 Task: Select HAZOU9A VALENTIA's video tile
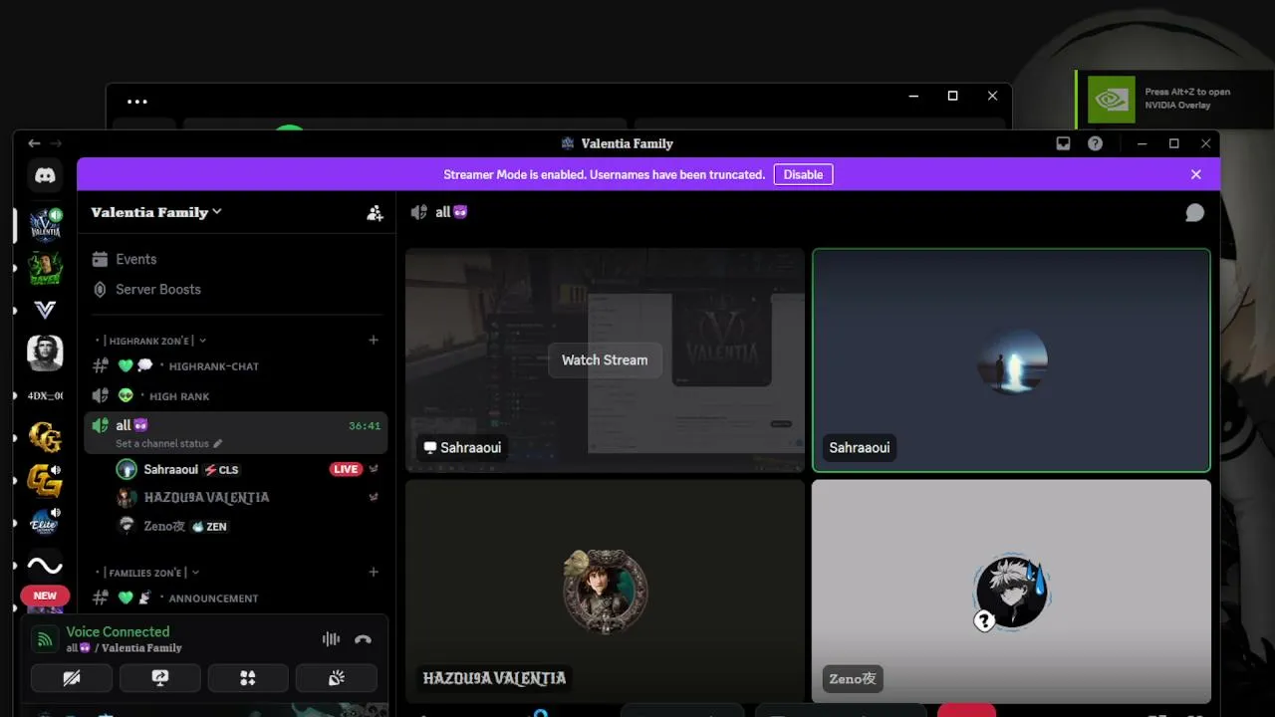[x=605, y=592]
